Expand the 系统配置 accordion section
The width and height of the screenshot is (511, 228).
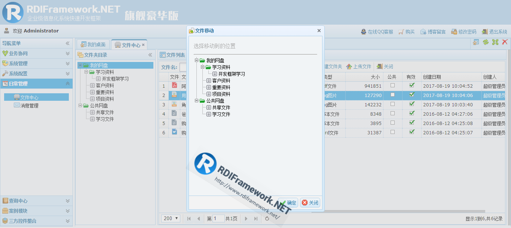pos(68,74)
